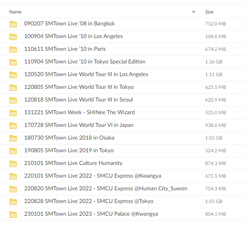Select the 1.11 GB size value
The width and height of the screenshot is (246, 226).
click(x=214, y=75)
